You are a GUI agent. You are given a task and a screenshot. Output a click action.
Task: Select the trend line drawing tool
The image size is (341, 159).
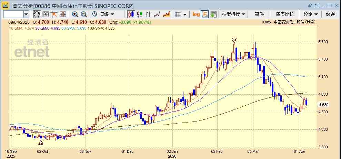[x=54, y=14]
